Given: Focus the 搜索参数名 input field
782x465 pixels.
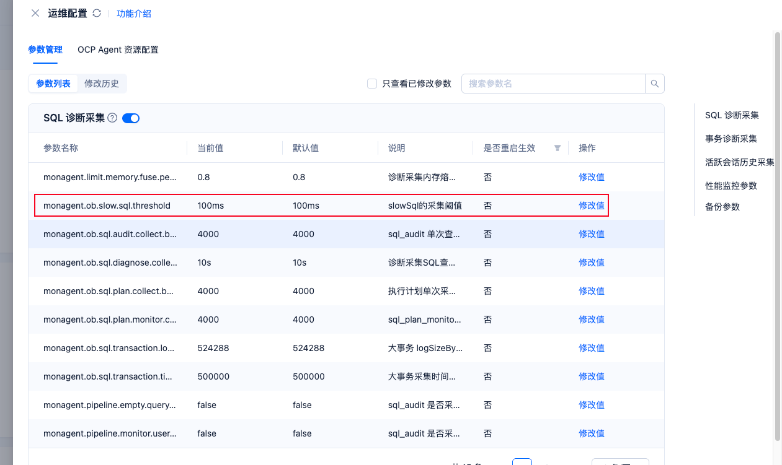Looking at the screenshot, I should (553, 84).
